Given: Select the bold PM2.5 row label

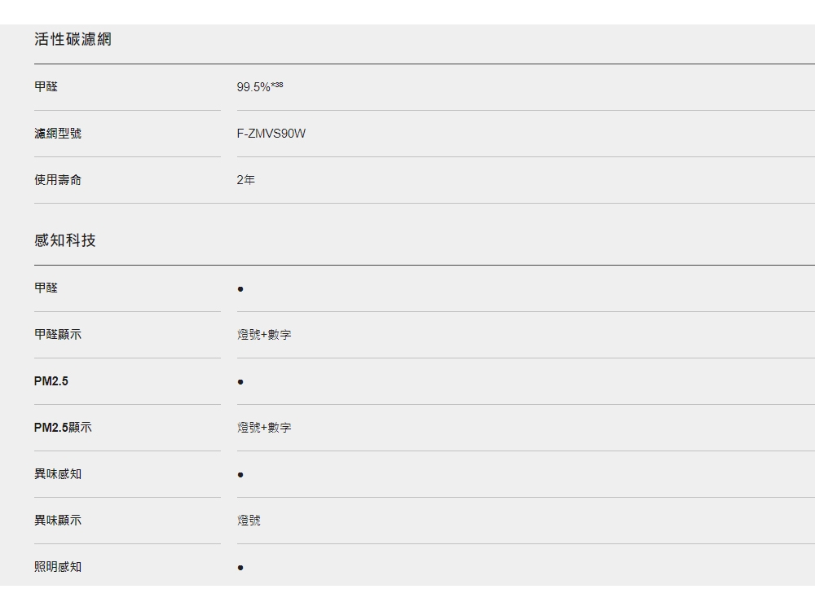Looking at the screenshot, I should (x=51, y=381).
